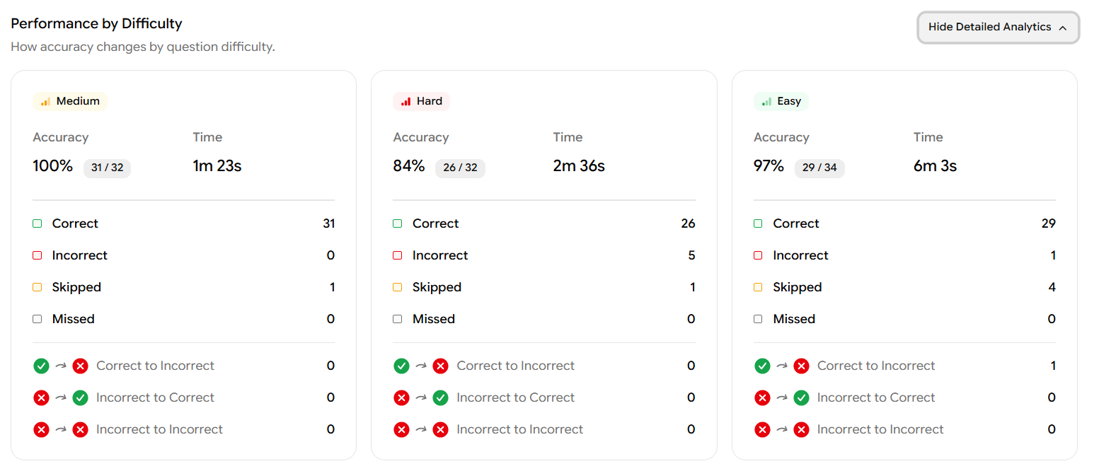Screen dimensions: 1099x471
Task: Click arrow icon in Hard Correct to Incorrect row
Action: pyautogui.click(x=421, y=366)
